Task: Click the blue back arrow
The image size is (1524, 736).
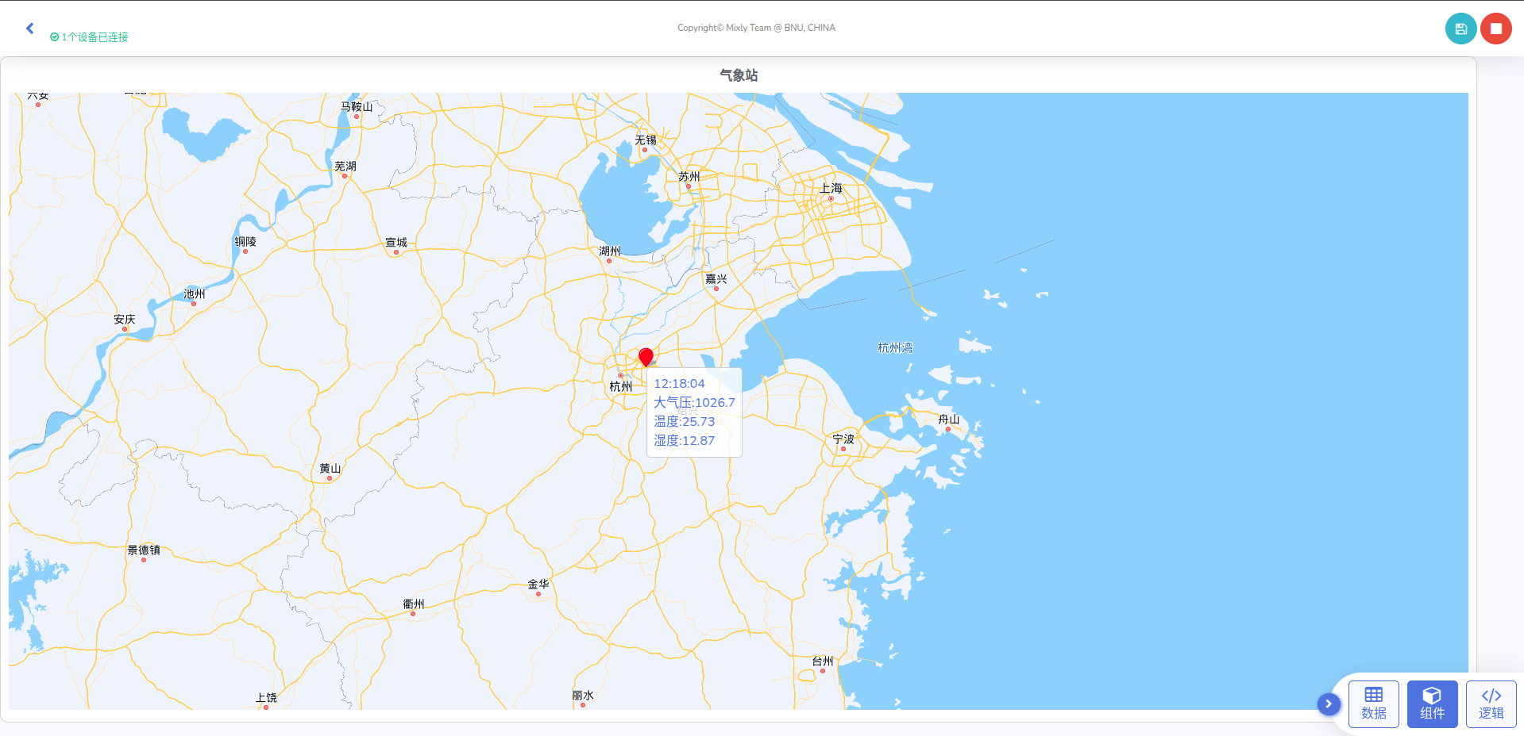Action: 30,29
